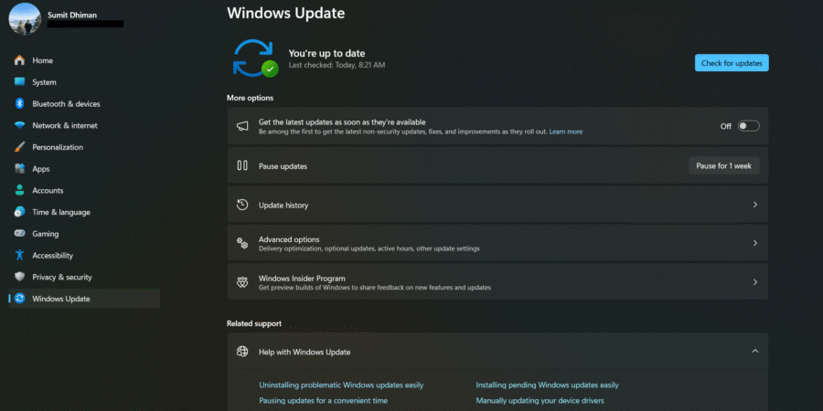Select Gaming label in the sidebar
823x411 pixels.
point(45,234)
